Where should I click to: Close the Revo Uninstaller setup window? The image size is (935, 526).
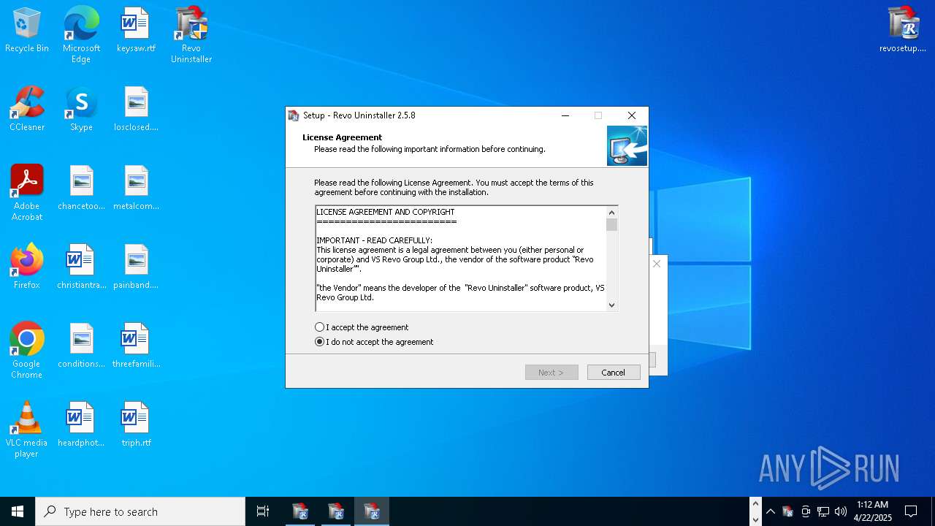pyautogui.click(x=632, y=115)
